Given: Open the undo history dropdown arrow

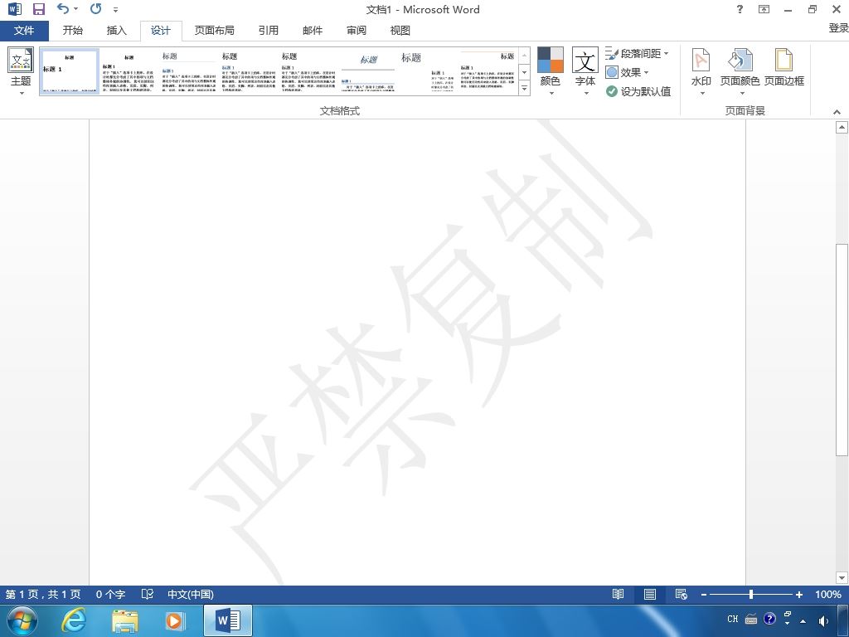Looking at the screenshot, I should 75,8.
